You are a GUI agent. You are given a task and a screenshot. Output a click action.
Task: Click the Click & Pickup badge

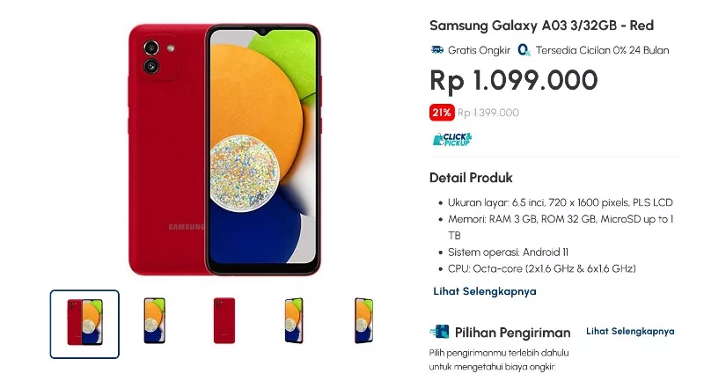pos(452,139)
